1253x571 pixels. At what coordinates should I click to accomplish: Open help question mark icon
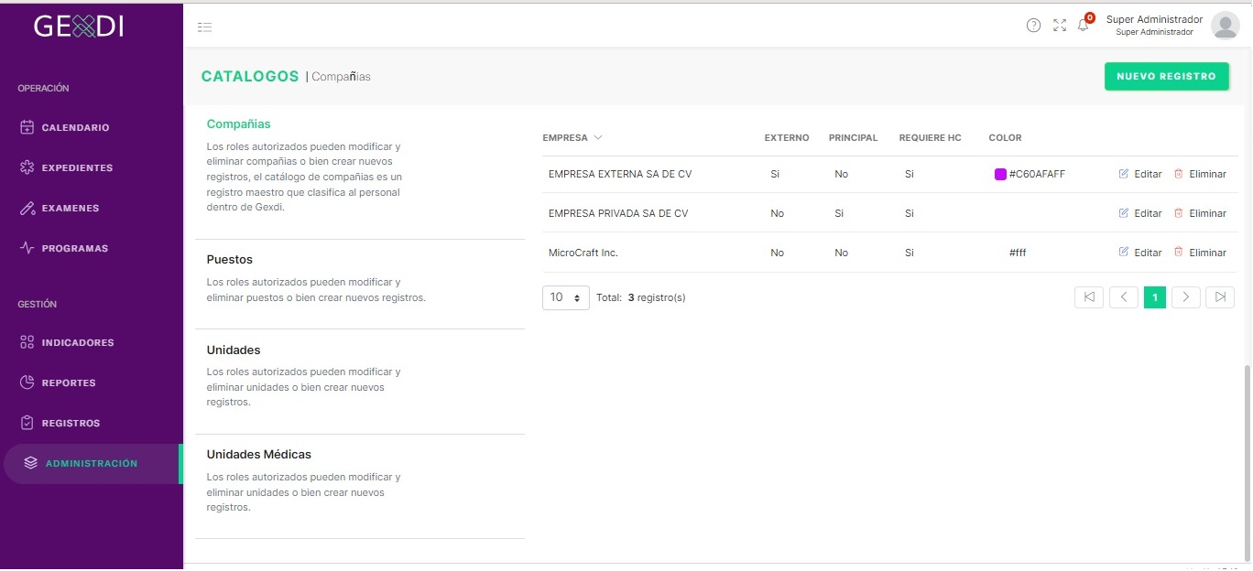click(x=1033, y=26)
